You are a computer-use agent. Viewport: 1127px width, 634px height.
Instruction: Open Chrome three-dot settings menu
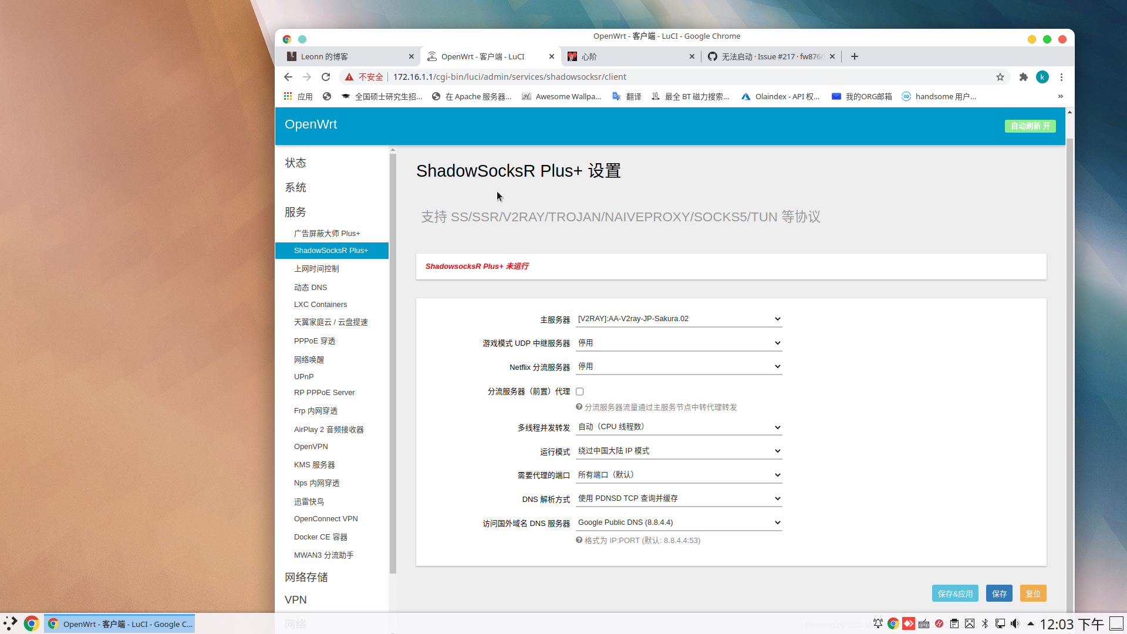(1061, 77)
